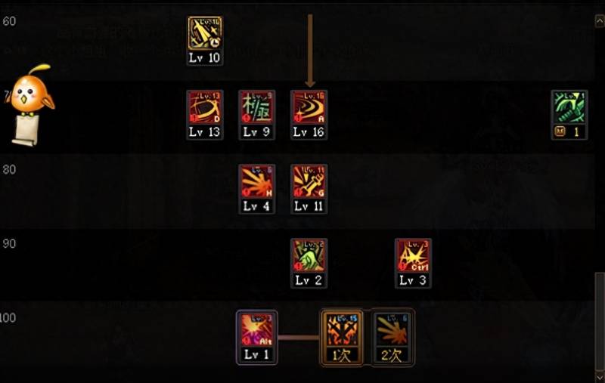Choose the swirl skill at Lv 16
Viewport: 605px width, 383px height.
[x=309, y=115]
